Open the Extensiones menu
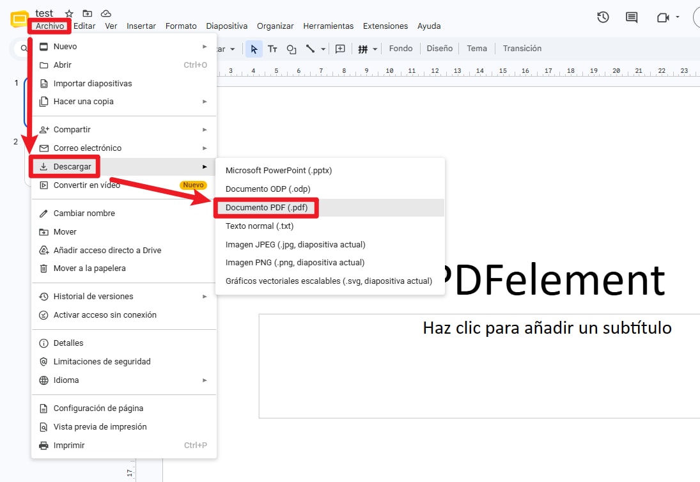 (x=385, y=26)
